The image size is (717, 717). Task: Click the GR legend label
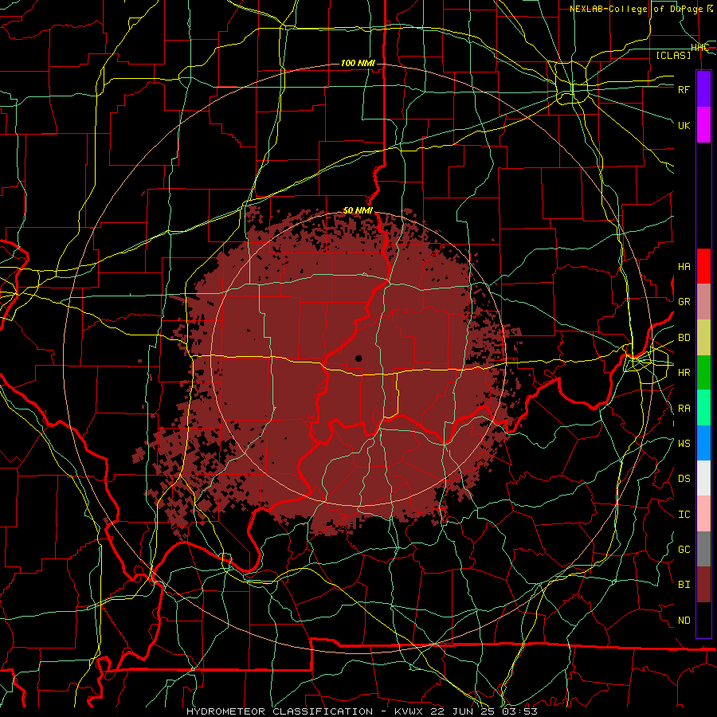point(684,302)
